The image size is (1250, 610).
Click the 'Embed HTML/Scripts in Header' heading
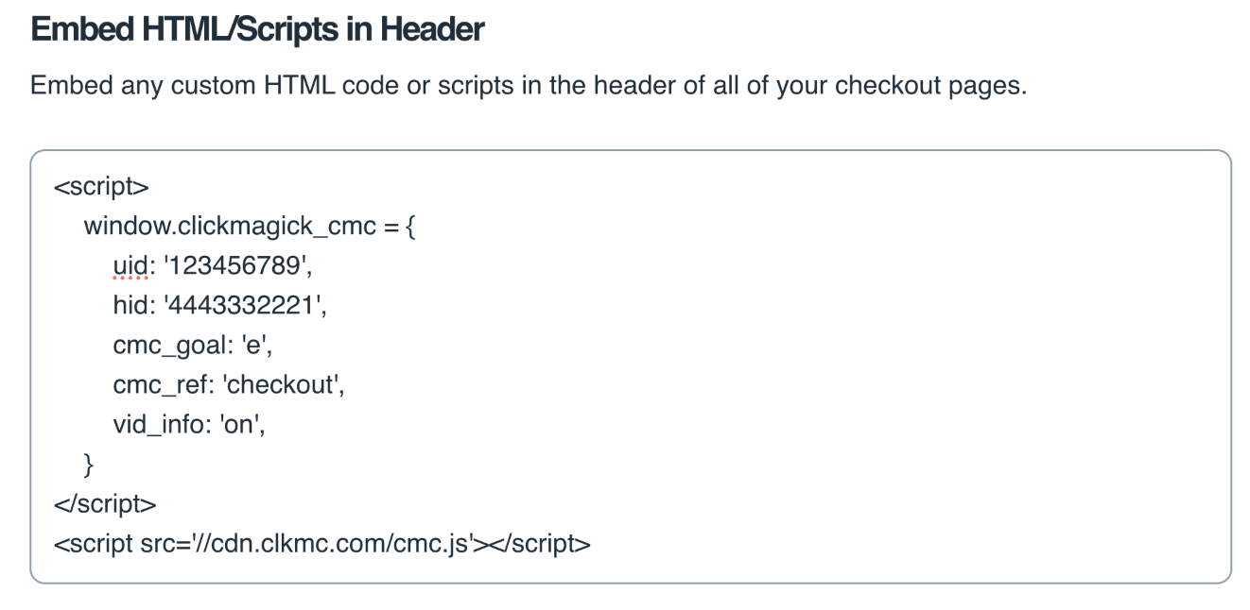click(257, 30)
